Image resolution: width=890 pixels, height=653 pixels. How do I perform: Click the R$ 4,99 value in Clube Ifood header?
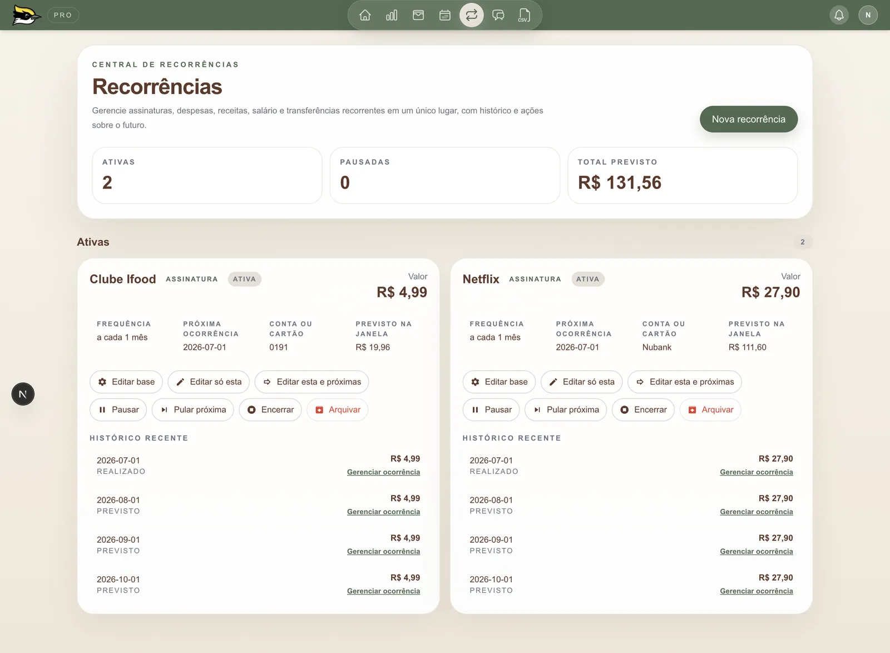[x=402, y=292]
